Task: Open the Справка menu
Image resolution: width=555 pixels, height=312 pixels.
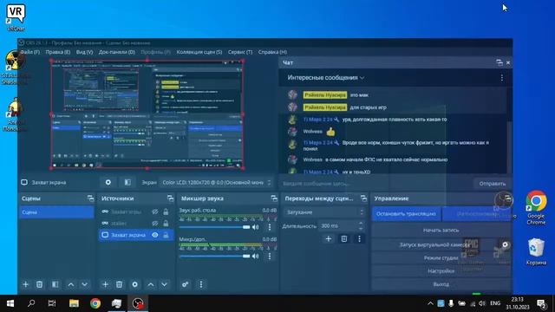Action: click(x=272, y=52)
